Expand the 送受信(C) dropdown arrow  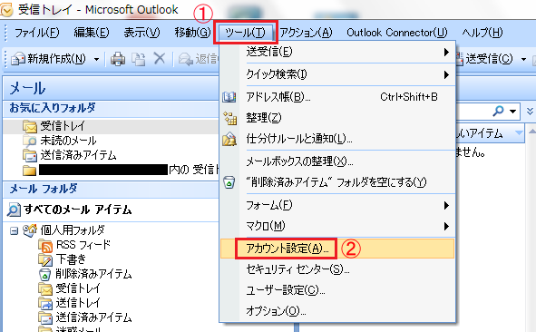click(x=523, y=59)
